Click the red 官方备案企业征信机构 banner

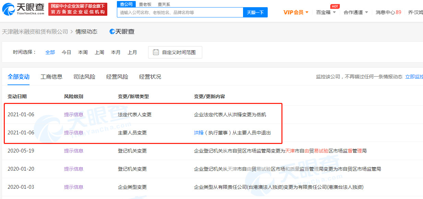(78, 9)
